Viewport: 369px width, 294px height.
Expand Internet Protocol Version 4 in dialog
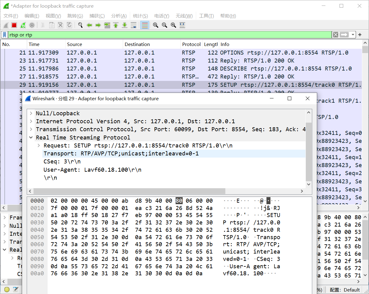(x=31, y=121)
